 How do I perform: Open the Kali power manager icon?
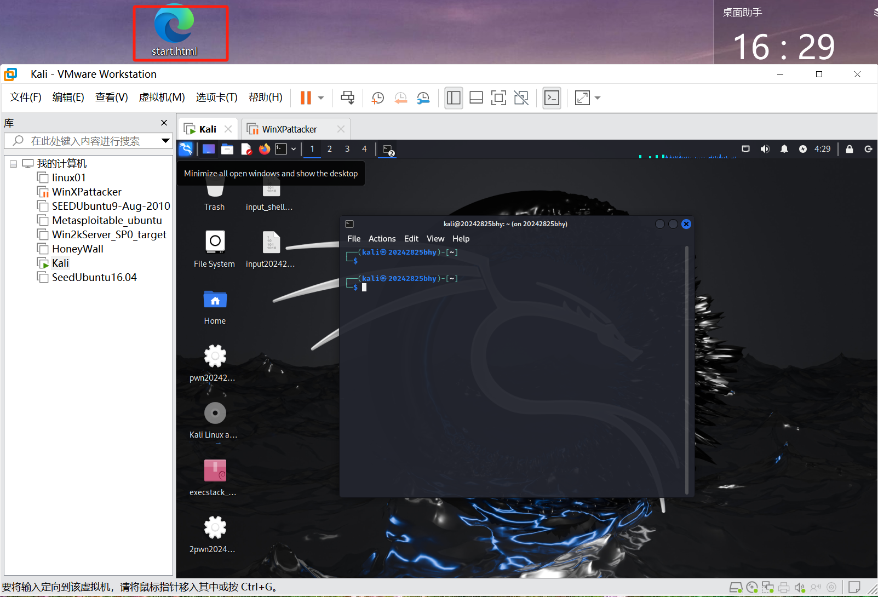pos(803,149)
